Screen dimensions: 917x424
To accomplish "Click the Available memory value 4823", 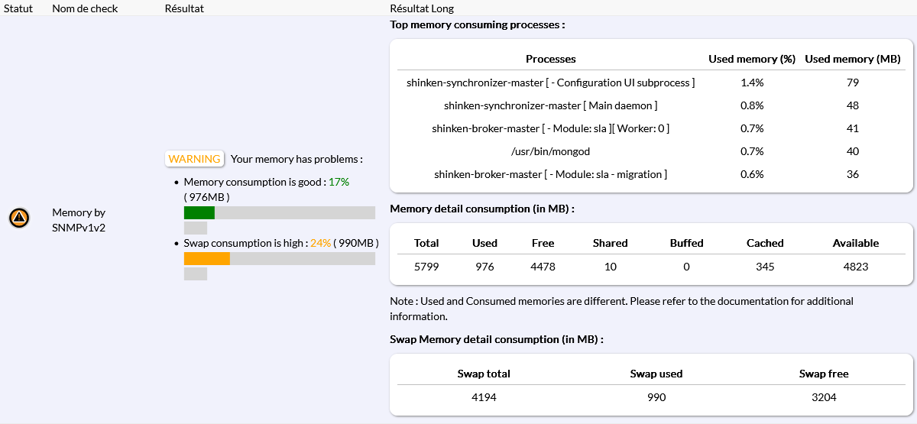I will tap(855, 267).
